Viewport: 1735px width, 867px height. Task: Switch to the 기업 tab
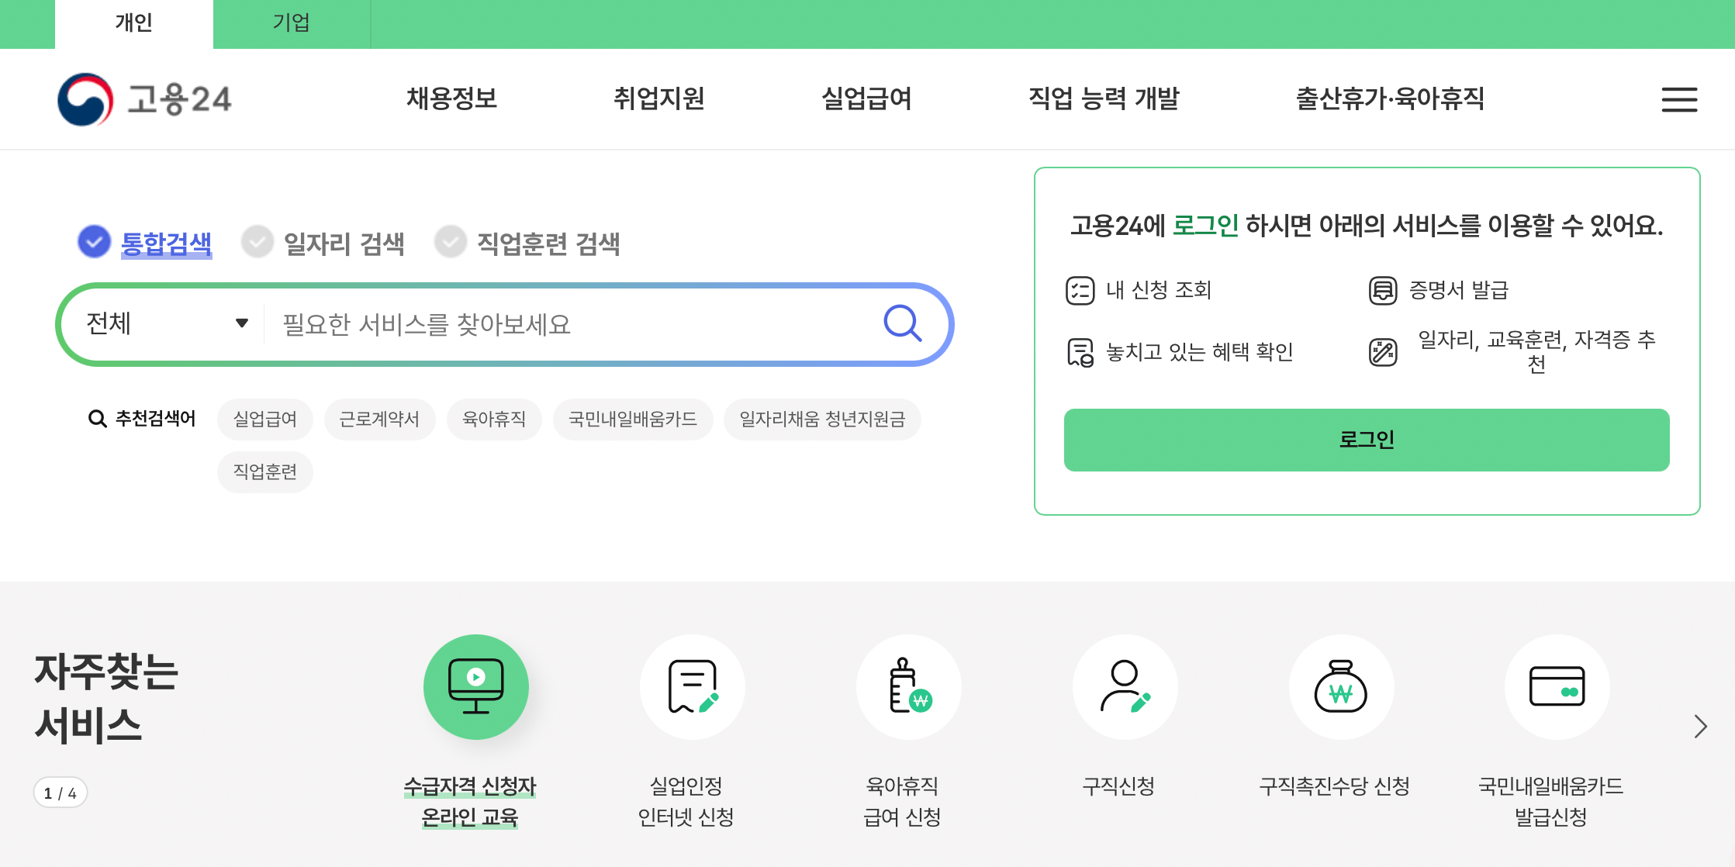tap(291, 22)
